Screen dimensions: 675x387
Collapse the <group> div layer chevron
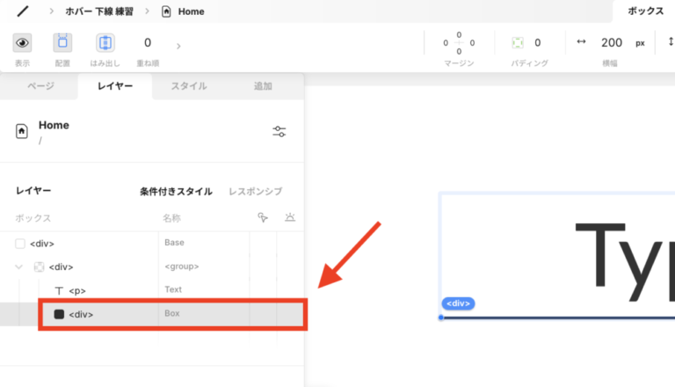[19, 267]
